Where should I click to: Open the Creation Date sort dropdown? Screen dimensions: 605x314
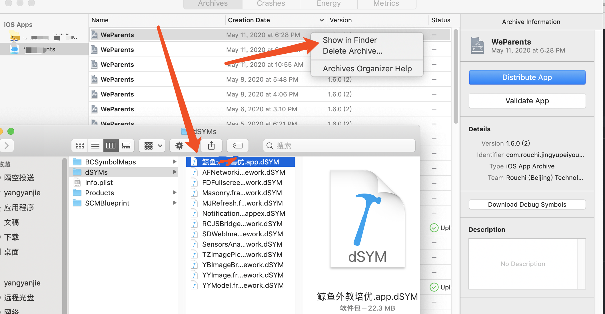(321, 20)
